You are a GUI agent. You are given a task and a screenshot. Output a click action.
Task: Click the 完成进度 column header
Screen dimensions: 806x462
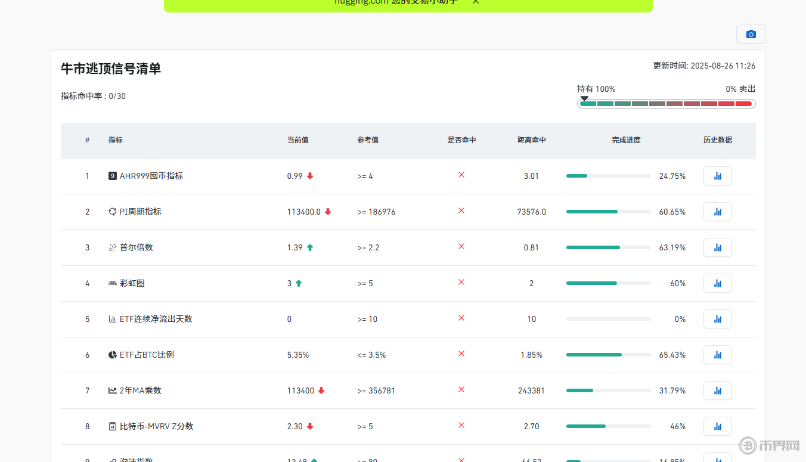coord(626,140)
